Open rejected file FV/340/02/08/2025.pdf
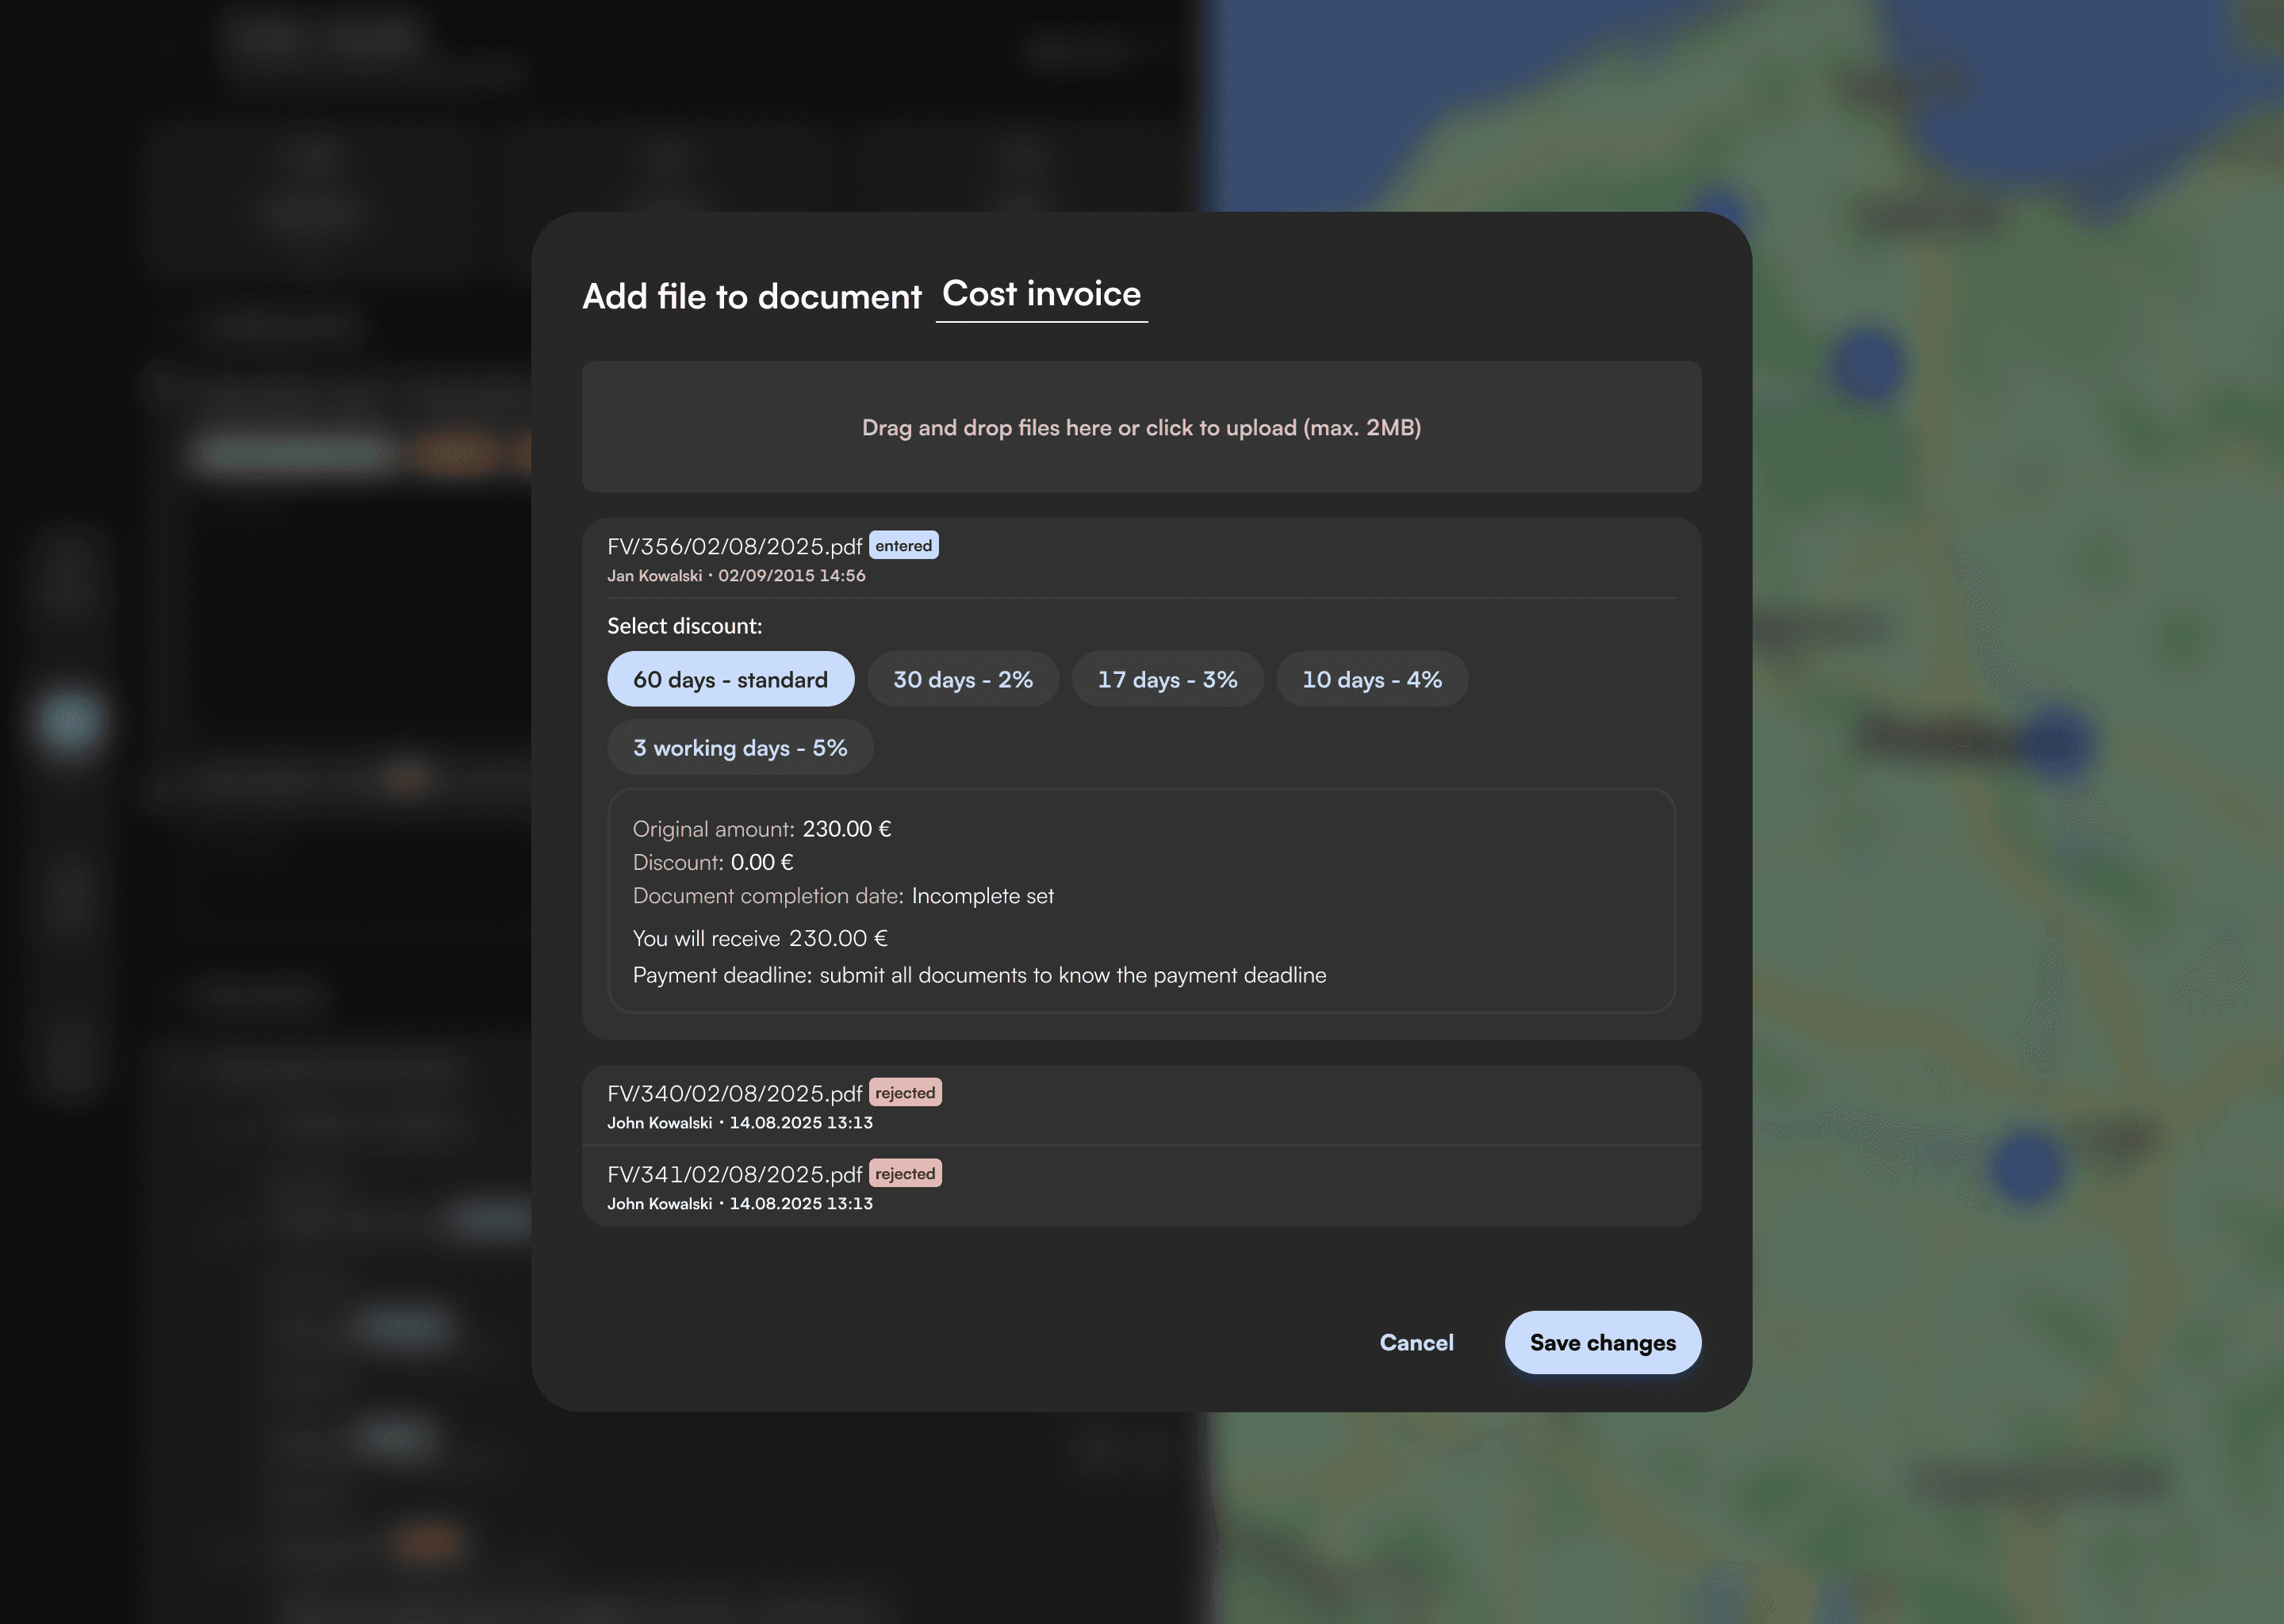This screenshot has width=2284, height=1624. point(734,1093)
